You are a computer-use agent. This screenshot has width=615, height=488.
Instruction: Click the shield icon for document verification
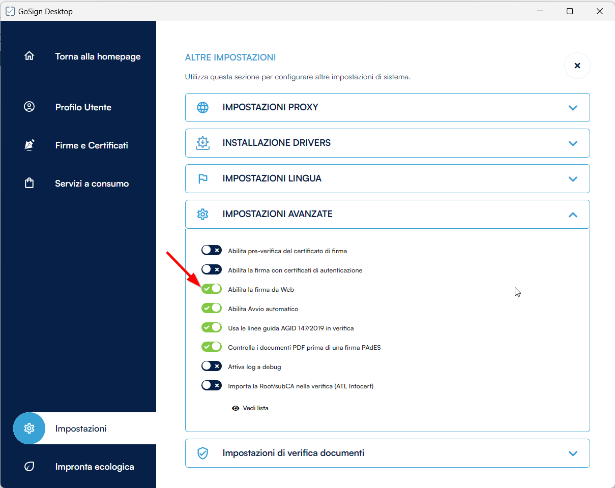click(x=203, y=453)
